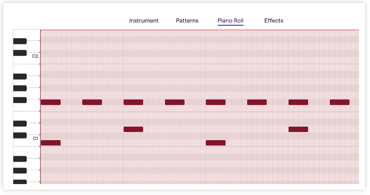Select the first note in the D1 row
This screenshot has height=195, width=370.
133,129
